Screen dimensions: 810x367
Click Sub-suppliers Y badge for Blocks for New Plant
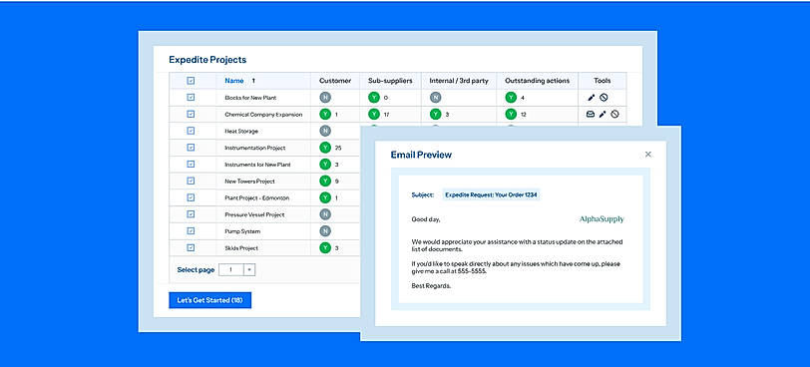pos(374,98)
